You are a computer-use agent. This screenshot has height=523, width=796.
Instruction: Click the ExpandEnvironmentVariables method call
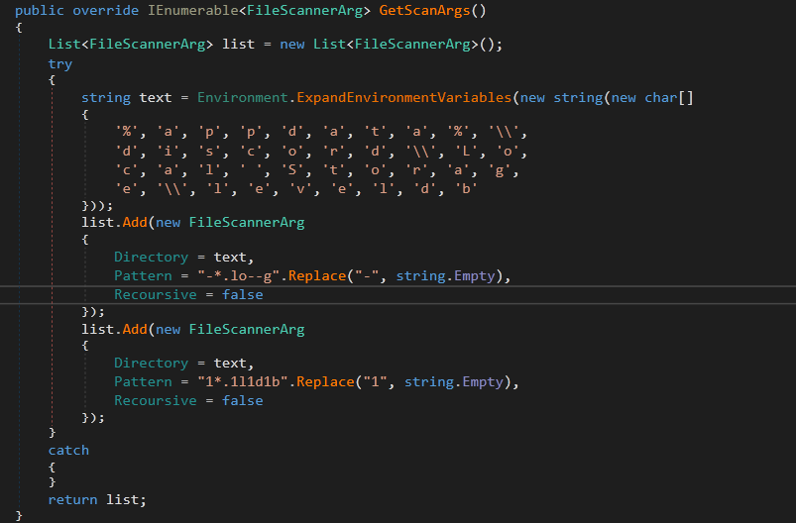[404, 98]
